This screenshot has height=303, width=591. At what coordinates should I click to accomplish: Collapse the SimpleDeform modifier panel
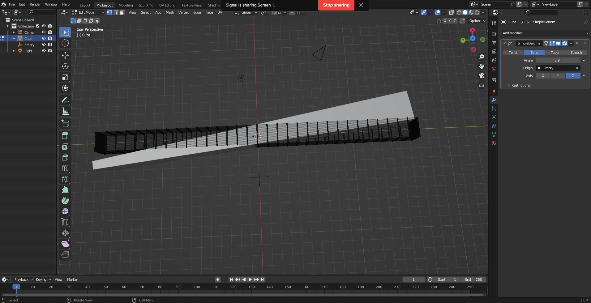pos(504,43)
